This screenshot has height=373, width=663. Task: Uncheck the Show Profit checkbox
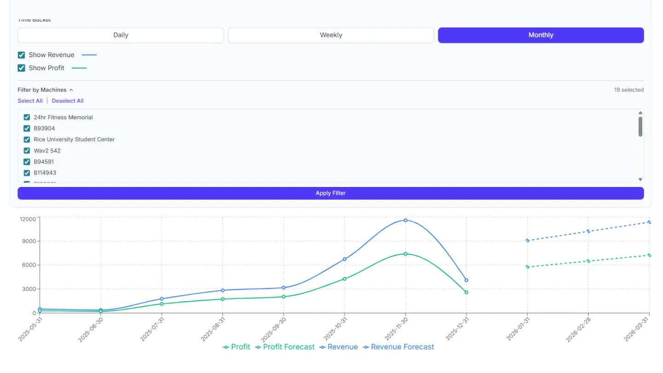coord(21,68)
